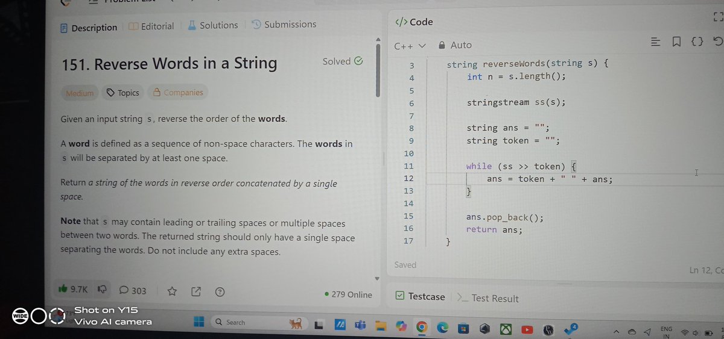Open the Description tab
724x339 pixels.
89,28
